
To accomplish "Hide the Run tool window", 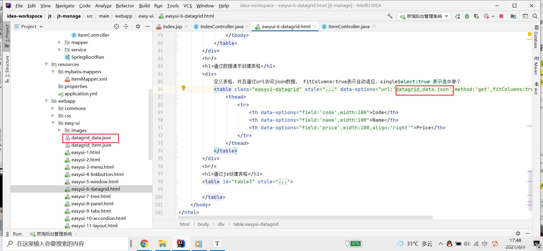I will [528, 233].
